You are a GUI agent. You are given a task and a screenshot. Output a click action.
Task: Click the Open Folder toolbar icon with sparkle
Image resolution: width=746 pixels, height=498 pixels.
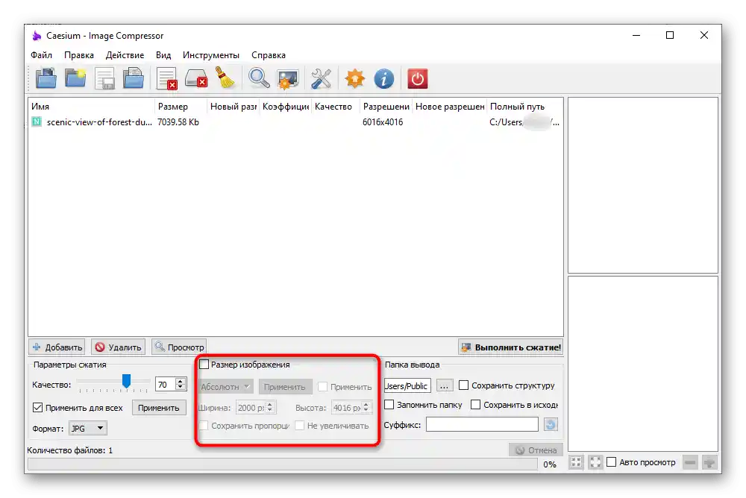tap(75, 78)
